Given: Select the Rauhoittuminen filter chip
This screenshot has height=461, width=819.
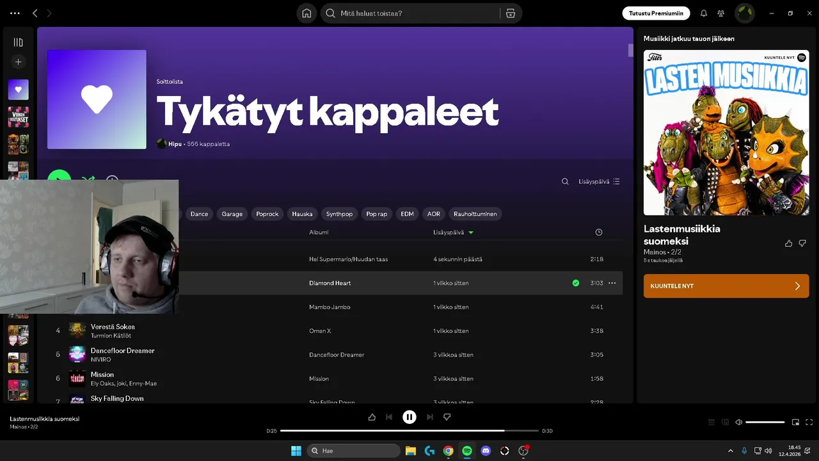Looking at the screenshot, I should pyautogui.click(x=475, y=214).
